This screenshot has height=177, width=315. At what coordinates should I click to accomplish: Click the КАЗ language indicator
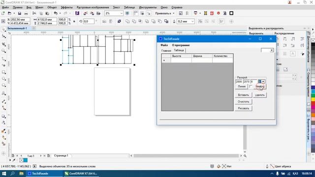pos(295,174)
